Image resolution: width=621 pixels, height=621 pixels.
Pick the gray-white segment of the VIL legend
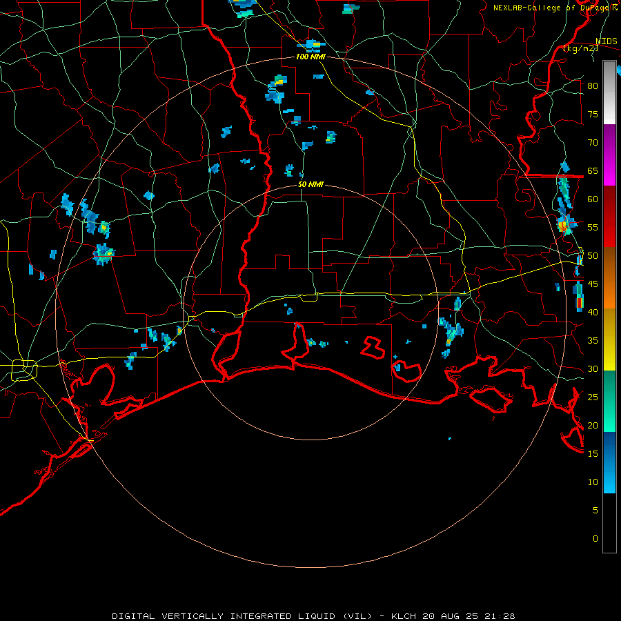(609, 92)
